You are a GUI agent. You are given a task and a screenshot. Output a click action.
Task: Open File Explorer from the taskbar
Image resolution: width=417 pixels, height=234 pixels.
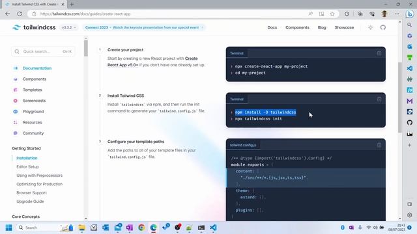[82, 227]
